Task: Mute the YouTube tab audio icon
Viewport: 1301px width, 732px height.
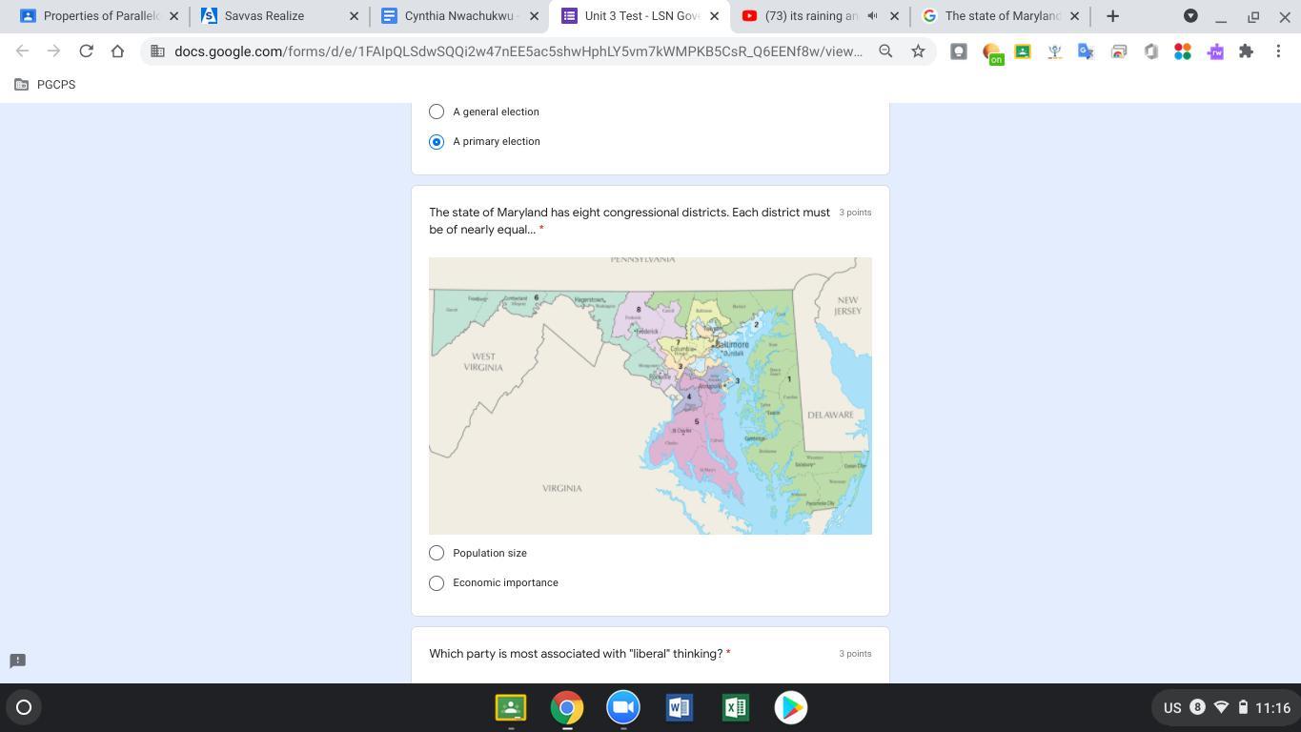Action: tap(872, 16)
